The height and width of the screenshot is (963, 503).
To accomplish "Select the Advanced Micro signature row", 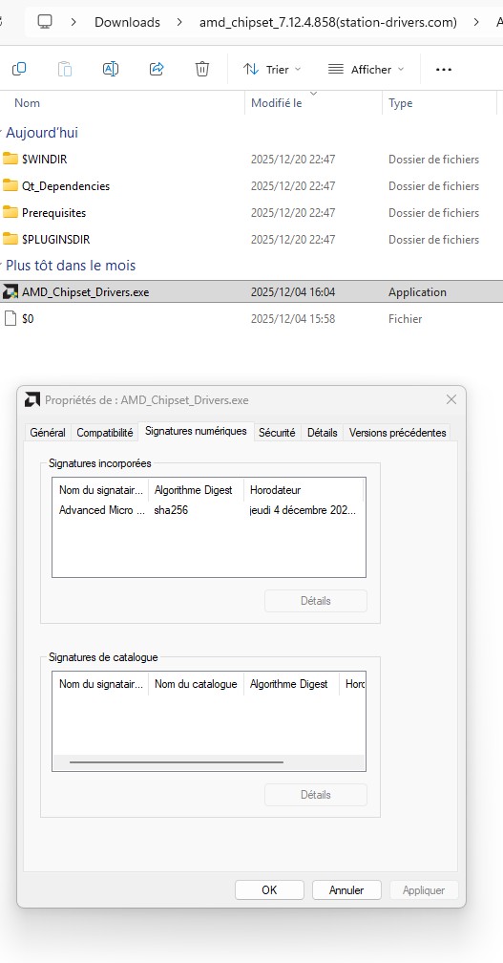I will click(x=209, y=510).
